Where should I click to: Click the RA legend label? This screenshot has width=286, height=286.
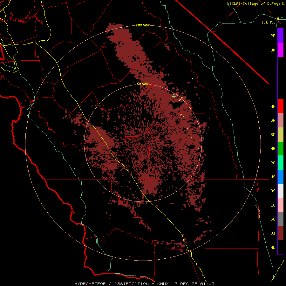tap(273, 163)
